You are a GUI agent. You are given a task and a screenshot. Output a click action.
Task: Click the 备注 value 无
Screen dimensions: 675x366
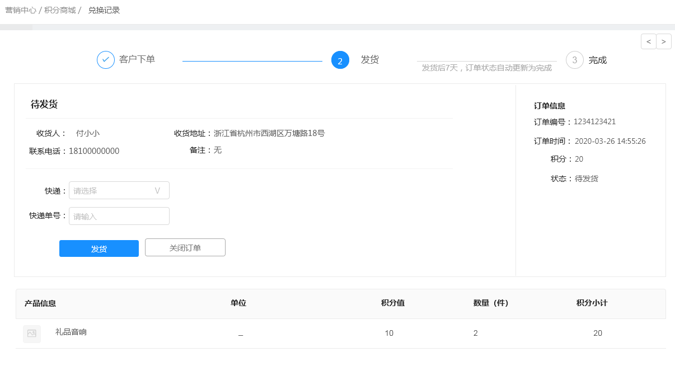point(218,150)
